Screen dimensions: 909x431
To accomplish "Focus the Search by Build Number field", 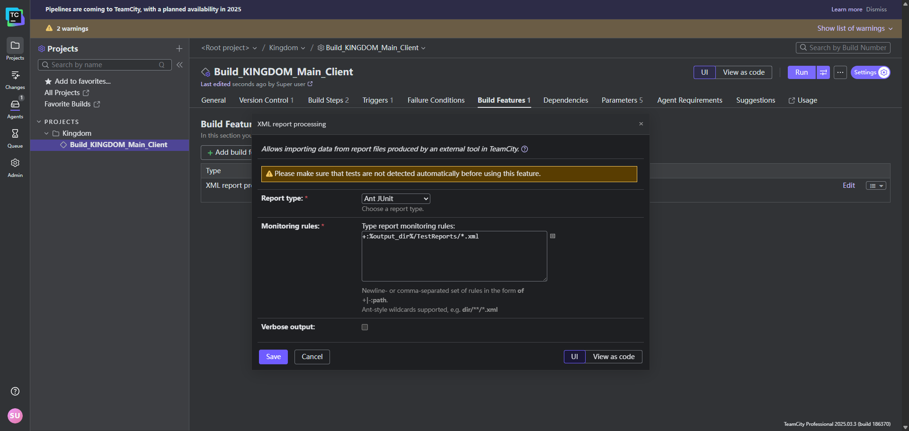I will 843,48.
